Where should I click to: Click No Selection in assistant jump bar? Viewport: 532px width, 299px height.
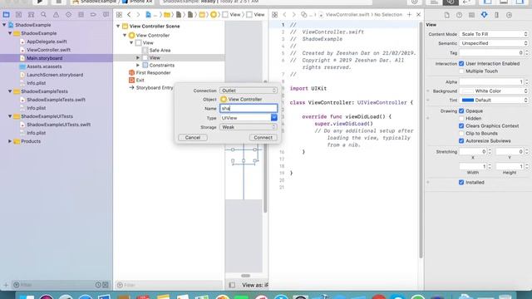point(388,15)
